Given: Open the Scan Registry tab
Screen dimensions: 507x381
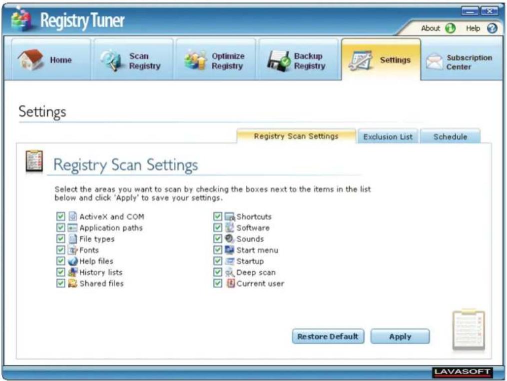Looking at the screenshot, I should click(133, 59).
